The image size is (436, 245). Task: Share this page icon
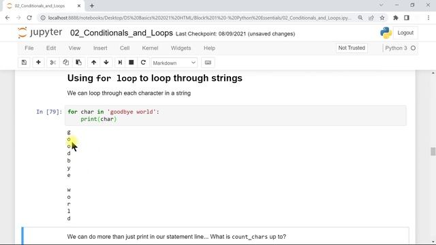point(371,18)
